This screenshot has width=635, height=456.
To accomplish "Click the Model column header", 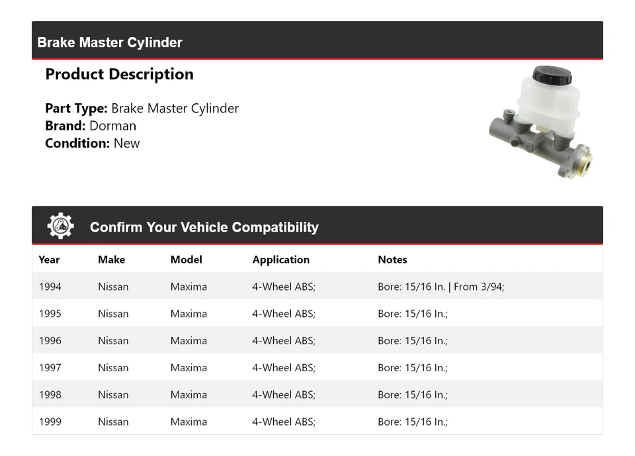I will coord(186,259).
